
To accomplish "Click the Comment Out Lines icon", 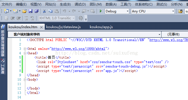I will click(26, 18).
